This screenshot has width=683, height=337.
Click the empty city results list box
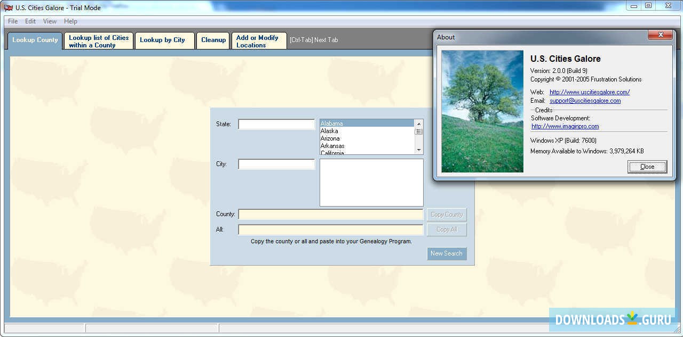tap(371, 183)
